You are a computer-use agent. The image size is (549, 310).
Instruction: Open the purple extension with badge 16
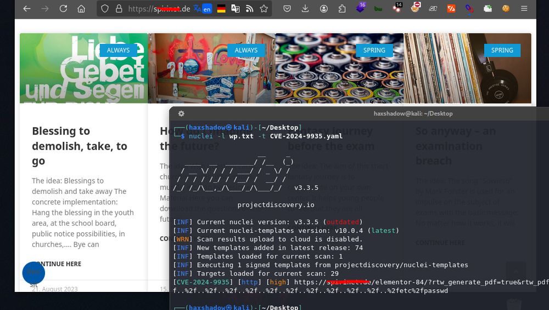360,8
